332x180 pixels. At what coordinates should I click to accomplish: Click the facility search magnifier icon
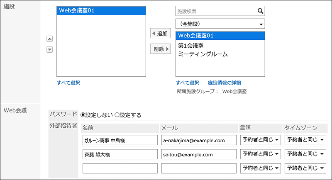click(261, 11)
